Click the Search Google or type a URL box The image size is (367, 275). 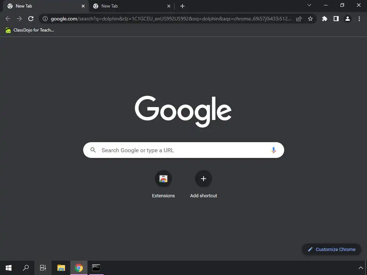[183, 150]
